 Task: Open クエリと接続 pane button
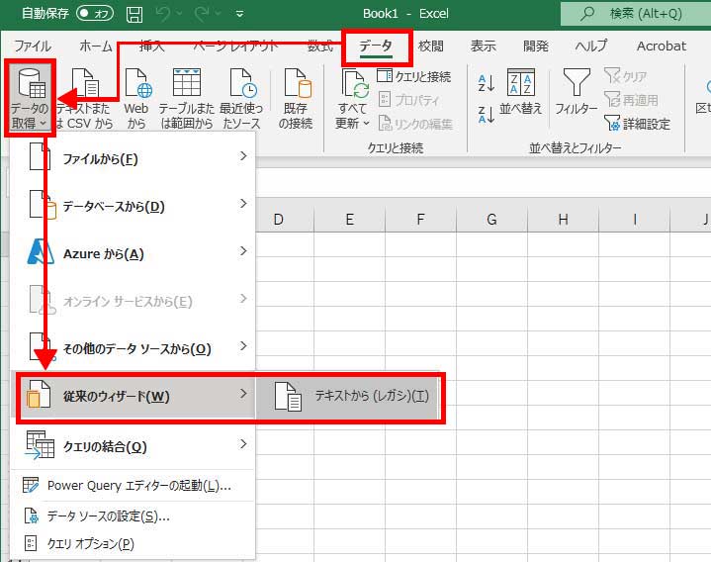pos(414,76)
